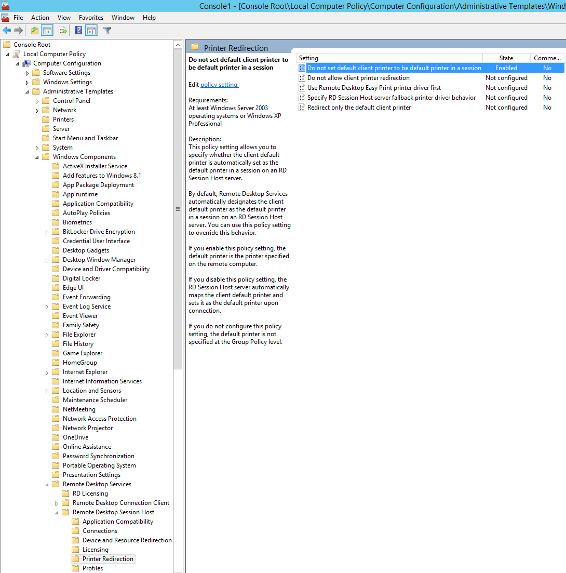566x573 pixels.
Task: Click the tree pane scrollbar thumb
Action: 178,209
